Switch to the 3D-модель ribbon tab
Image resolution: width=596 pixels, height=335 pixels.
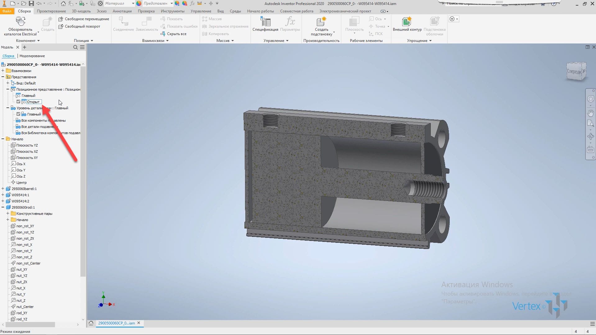[x=81, y=11]
